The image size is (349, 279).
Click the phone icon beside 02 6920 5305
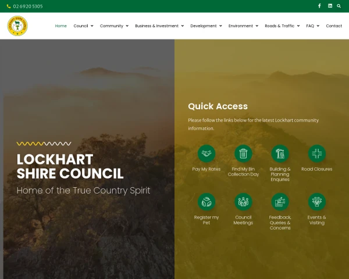pos(9,6)
